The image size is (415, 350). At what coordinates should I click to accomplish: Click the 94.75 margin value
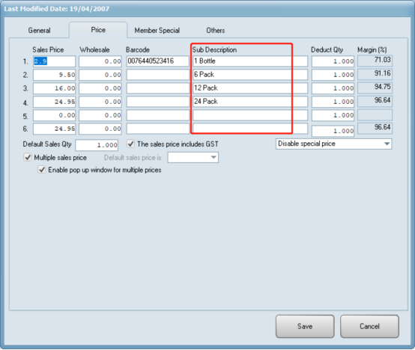pos(375,87)
